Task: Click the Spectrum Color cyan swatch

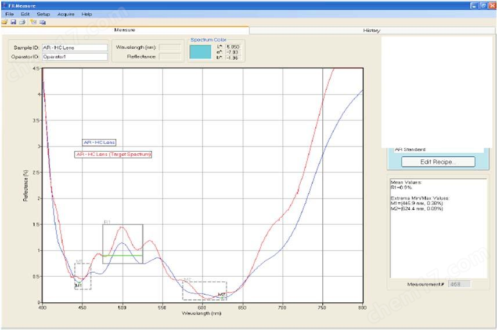Action: click(x=201, y=51)
